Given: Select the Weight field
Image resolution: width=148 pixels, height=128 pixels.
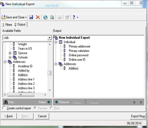Looking at the screenshot, I should 22,44.
